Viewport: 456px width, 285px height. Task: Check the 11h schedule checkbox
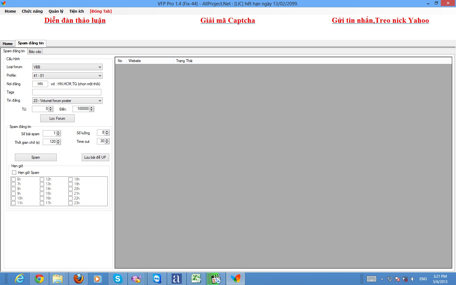tap(13, 203)
